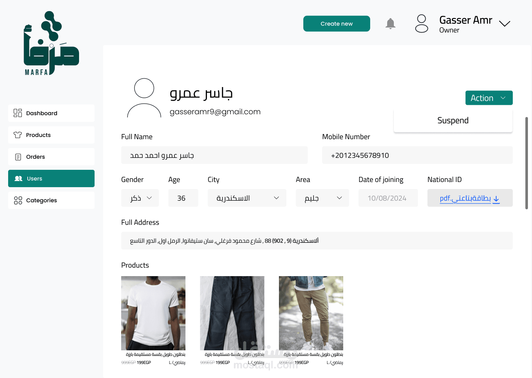
Task: Click the Categories circles icon in sidebar
Action: point(18,200)
